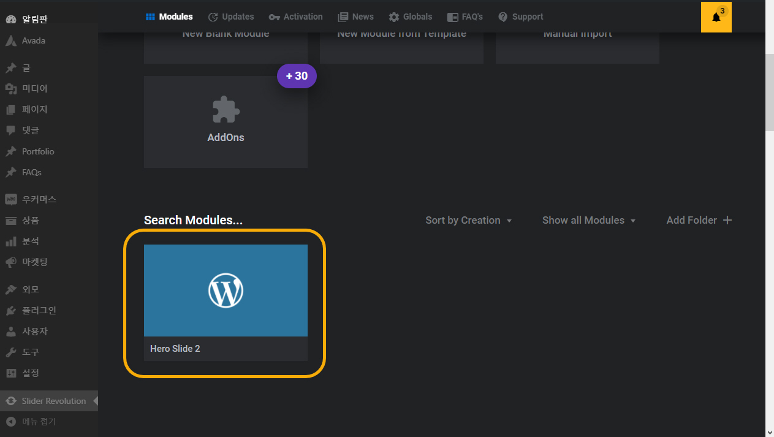Image resolution: width=774 pixels, height=437 pixels.
Task: Click the bar chart icon next to 분석
Action: pyautogui.click(x=10, y=241)
